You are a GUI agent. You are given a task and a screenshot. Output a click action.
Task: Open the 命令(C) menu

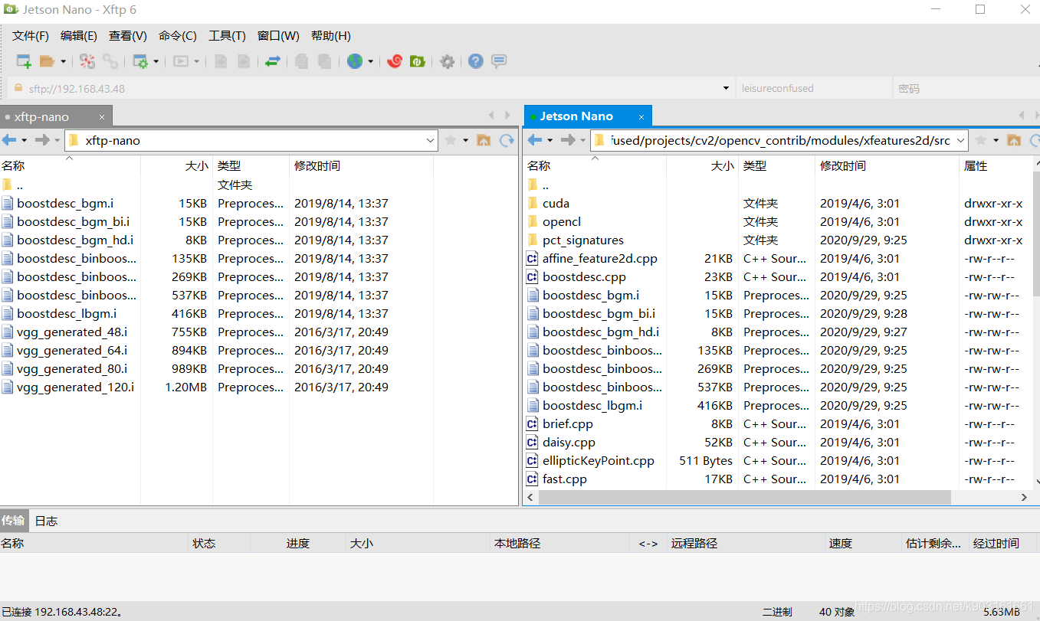pyautogui.click(x=178, y=36)
